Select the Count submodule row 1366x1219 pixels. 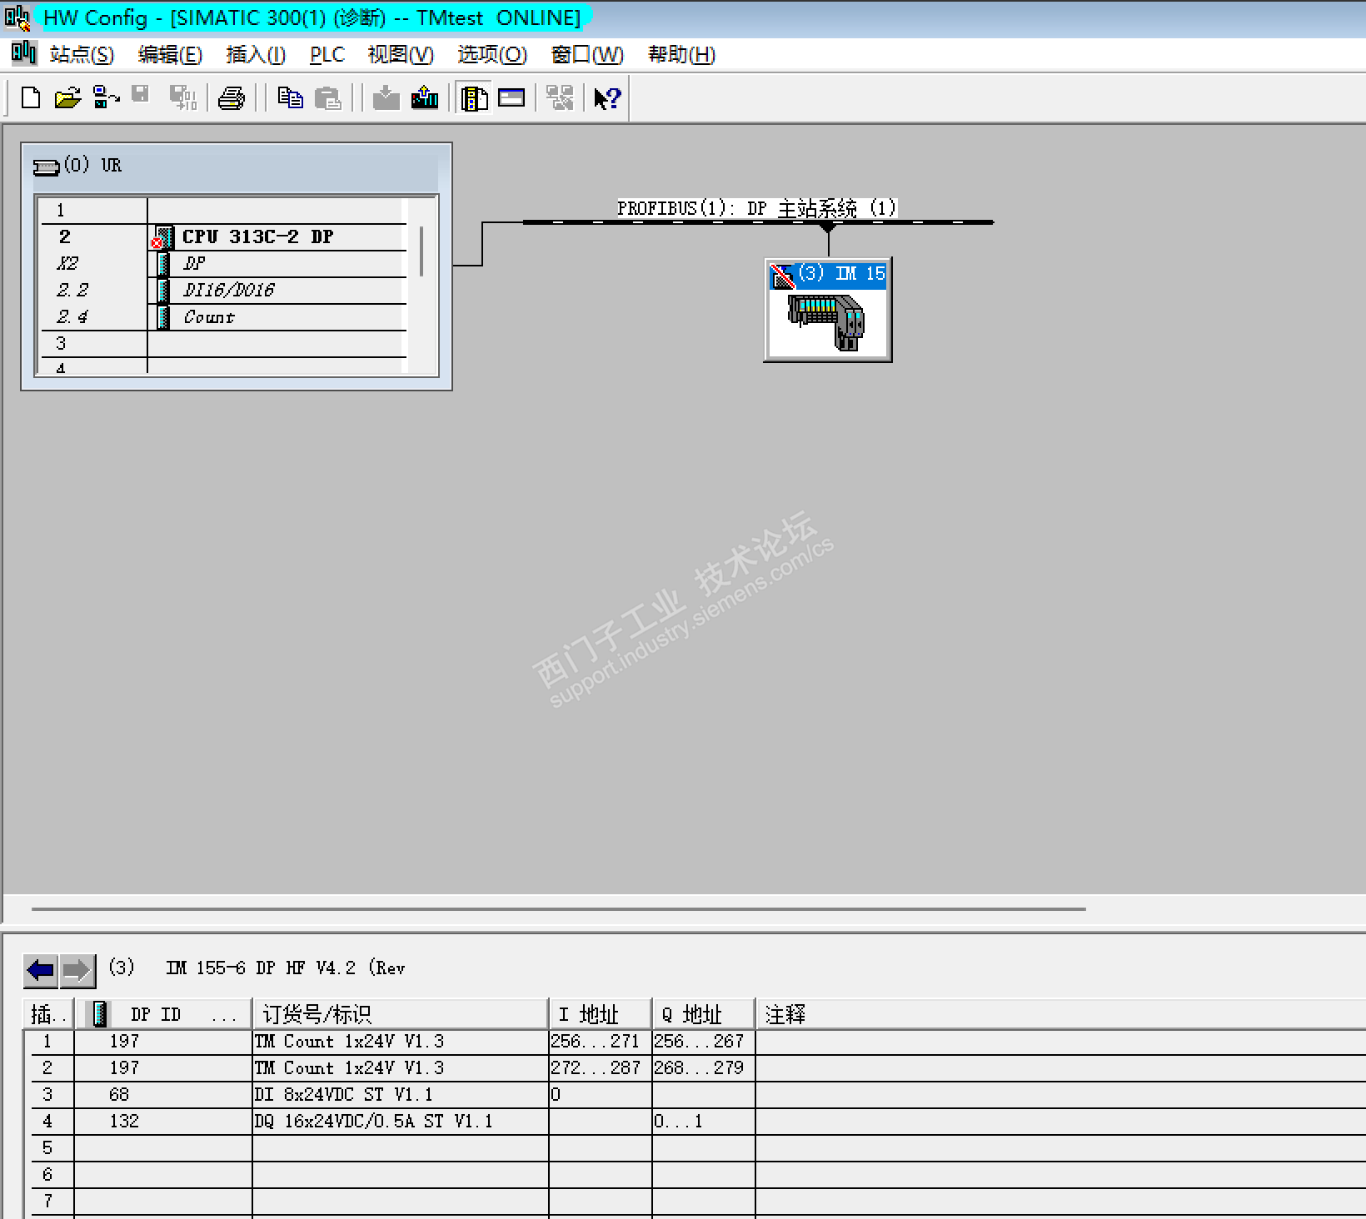point(224,316)
